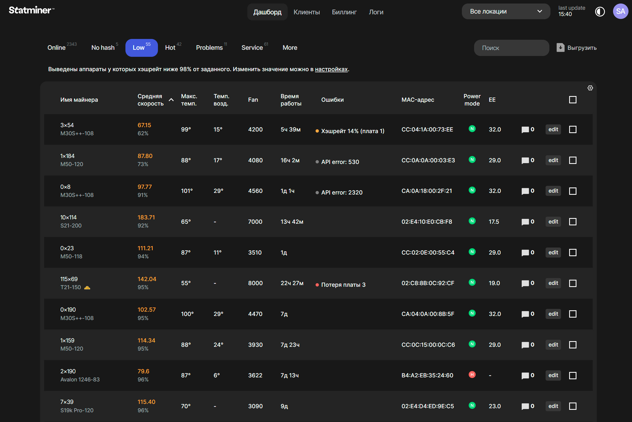Expand the Все локации dropdown
Image resolution: width=632 pixels, height=422 pixels.
pyautogui.click(x=506, y=11)
